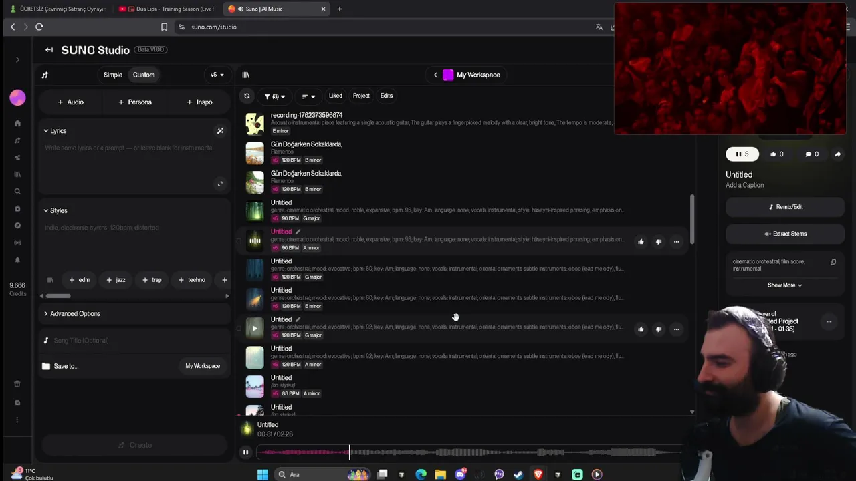
Task: Open Steam from the taskbar
Action: coord(518,474)
